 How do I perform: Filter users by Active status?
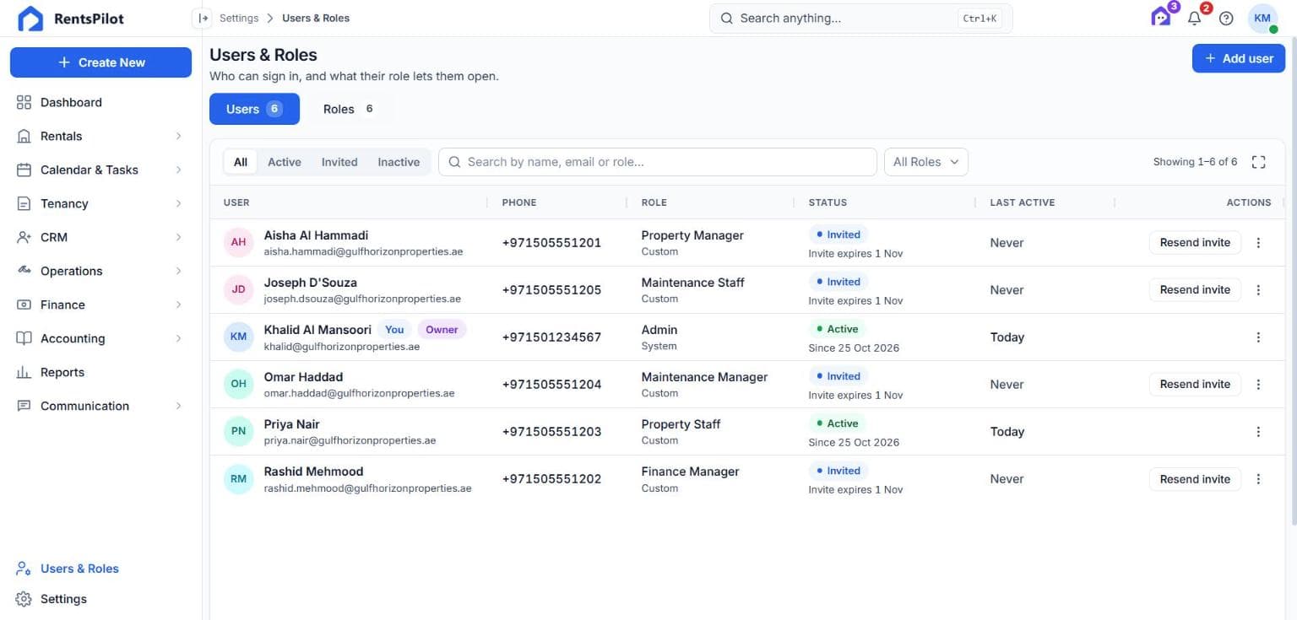pos(285,162)
